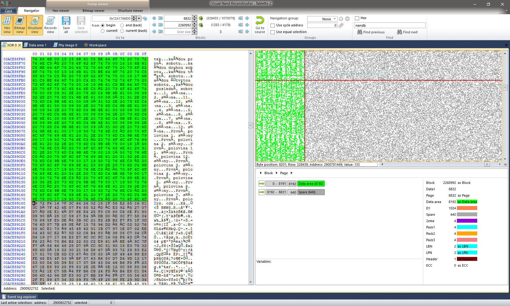Click the nandb search text field

click(x=389, y=25)
